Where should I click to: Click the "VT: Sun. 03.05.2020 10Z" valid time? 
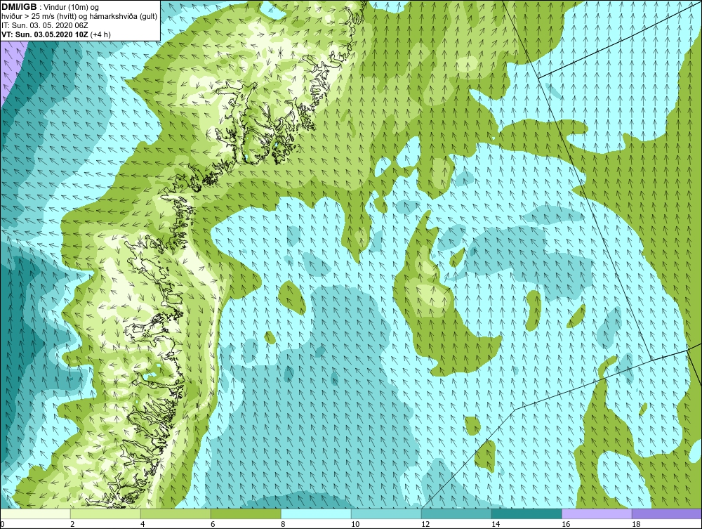point(45,34)
